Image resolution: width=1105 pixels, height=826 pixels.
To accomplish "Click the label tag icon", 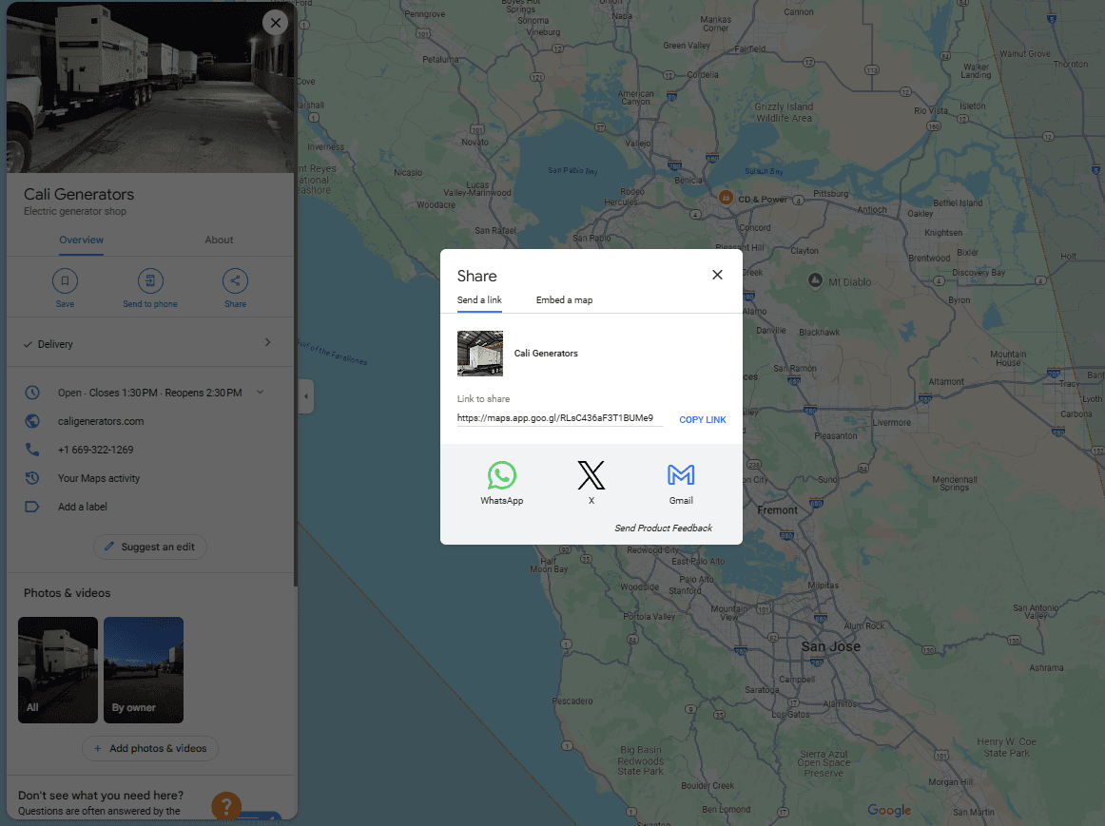I will [32, 507].
